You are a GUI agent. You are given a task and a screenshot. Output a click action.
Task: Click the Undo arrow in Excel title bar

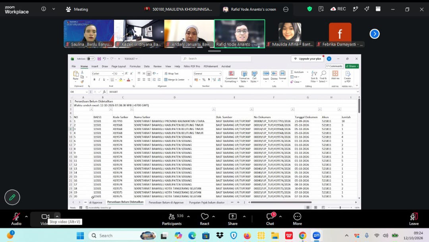coord(104,59)
